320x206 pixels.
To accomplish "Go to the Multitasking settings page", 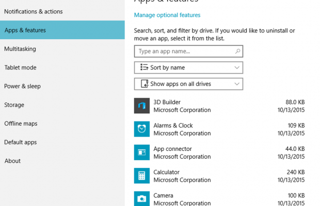I will pyautogui.click(x=20, y=49).
